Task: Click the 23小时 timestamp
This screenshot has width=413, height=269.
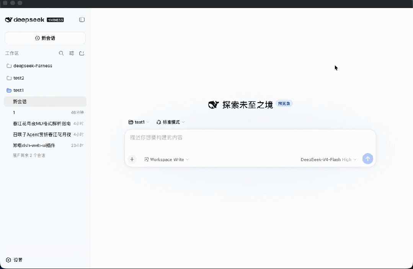Action: coord(77,145)
